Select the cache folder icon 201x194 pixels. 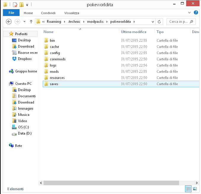point(46,46)
